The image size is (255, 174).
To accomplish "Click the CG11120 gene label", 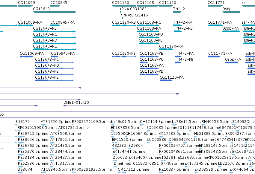I will (168, 3).
